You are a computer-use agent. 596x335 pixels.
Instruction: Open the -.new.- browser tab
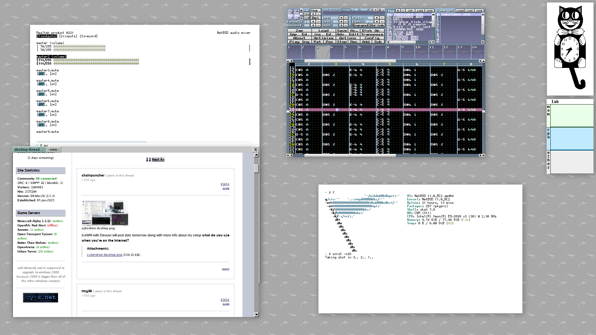click(x=53, y=150)
